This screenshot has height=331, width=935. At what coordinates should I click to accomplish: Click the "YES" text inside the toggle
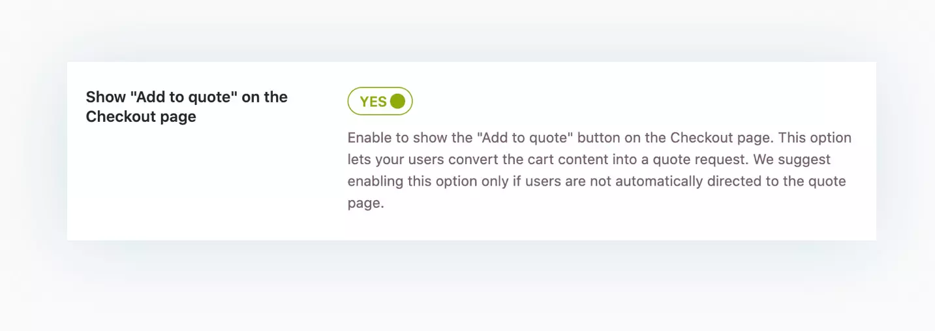tap(373, 102)
